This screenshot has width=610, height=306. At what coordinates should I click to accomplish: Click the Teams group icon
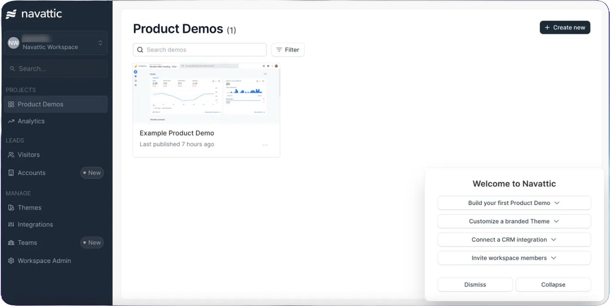pyautogui.click(x=11, y=243)
